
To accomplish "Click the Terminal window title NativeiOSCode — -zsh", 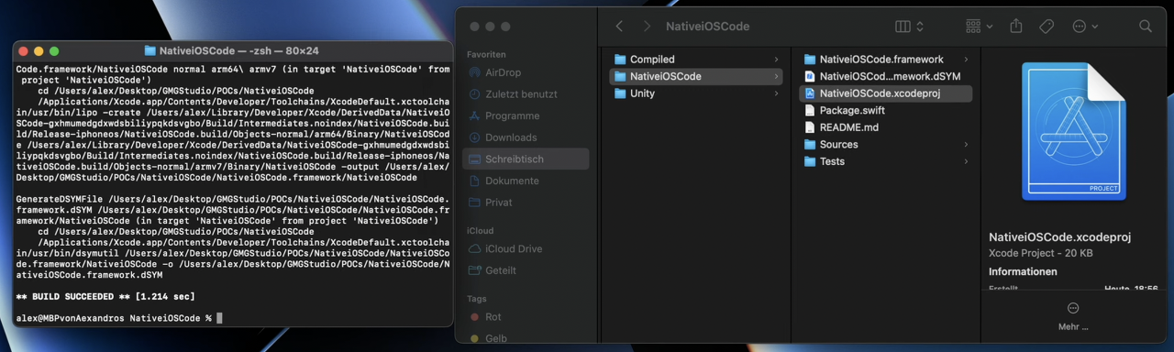I will [x=238, y=50].
